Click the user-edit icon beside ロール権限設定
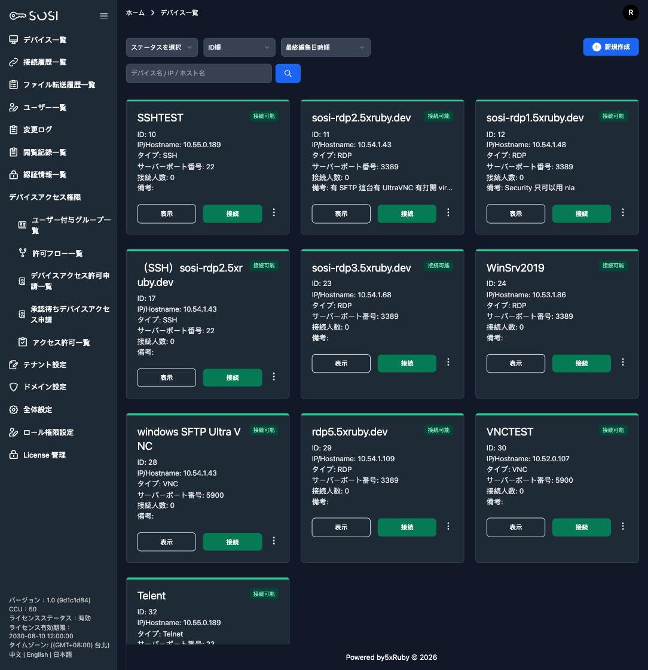 [14, 432]
